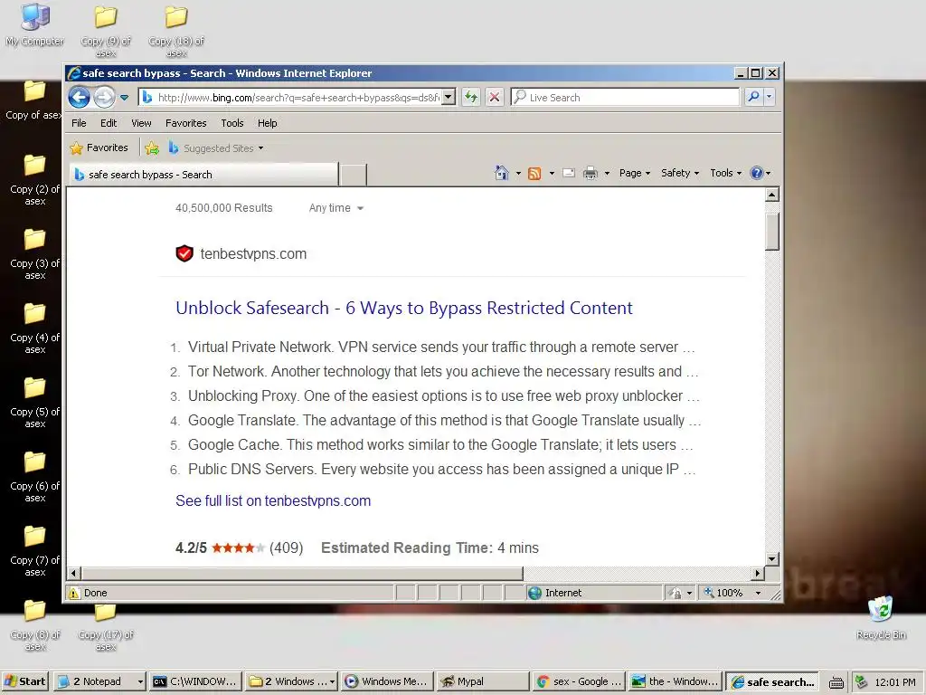Click the 100% zoom level button

723,593
